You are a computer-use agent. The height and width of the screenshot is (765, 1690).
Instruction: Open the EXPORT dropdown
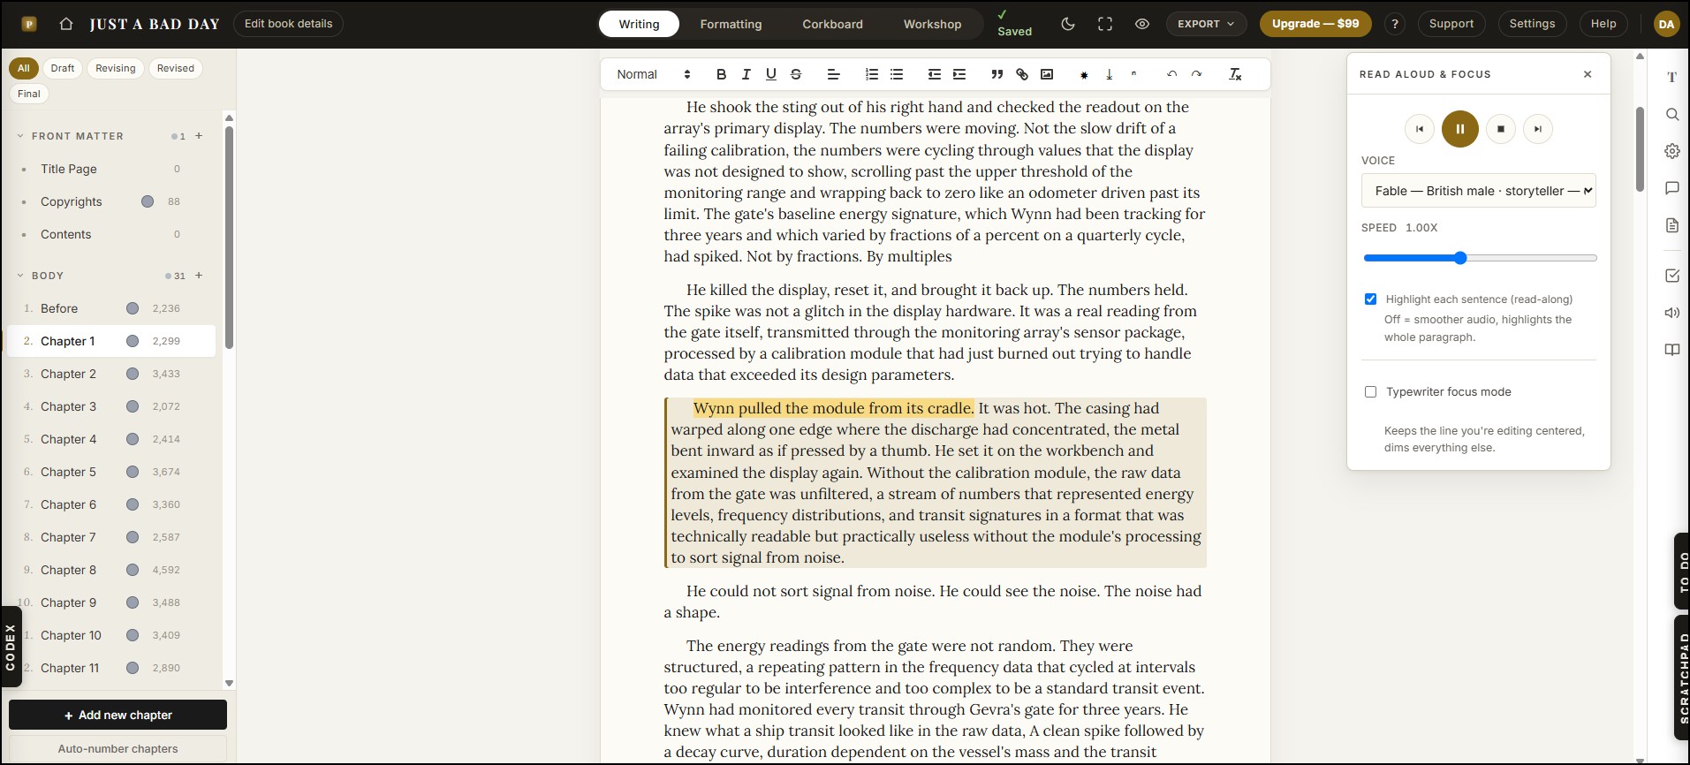[1206, 24]
